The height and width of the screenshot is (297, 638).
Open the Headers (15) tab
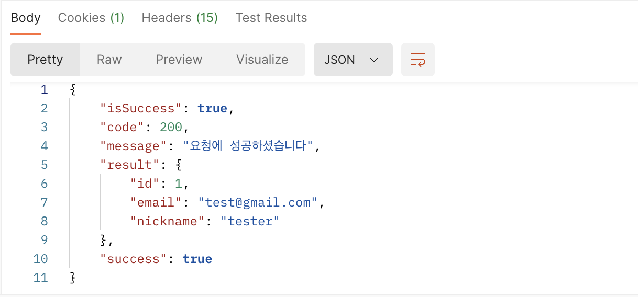point(180,18)
